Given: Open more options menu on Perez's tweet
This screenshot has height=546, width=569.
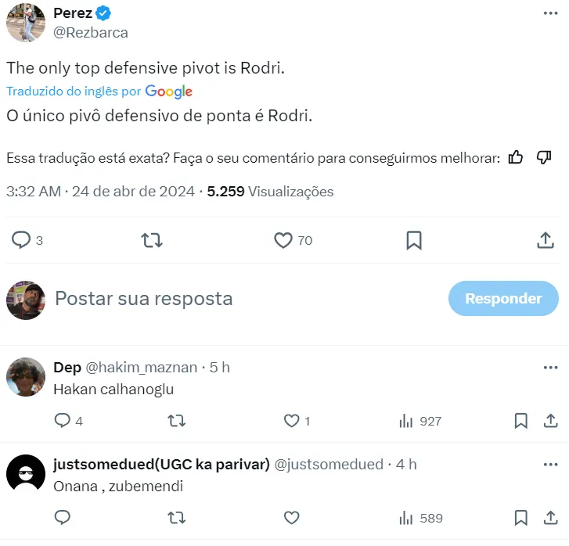Looking at the screenshot, I should tap(550, 14).
